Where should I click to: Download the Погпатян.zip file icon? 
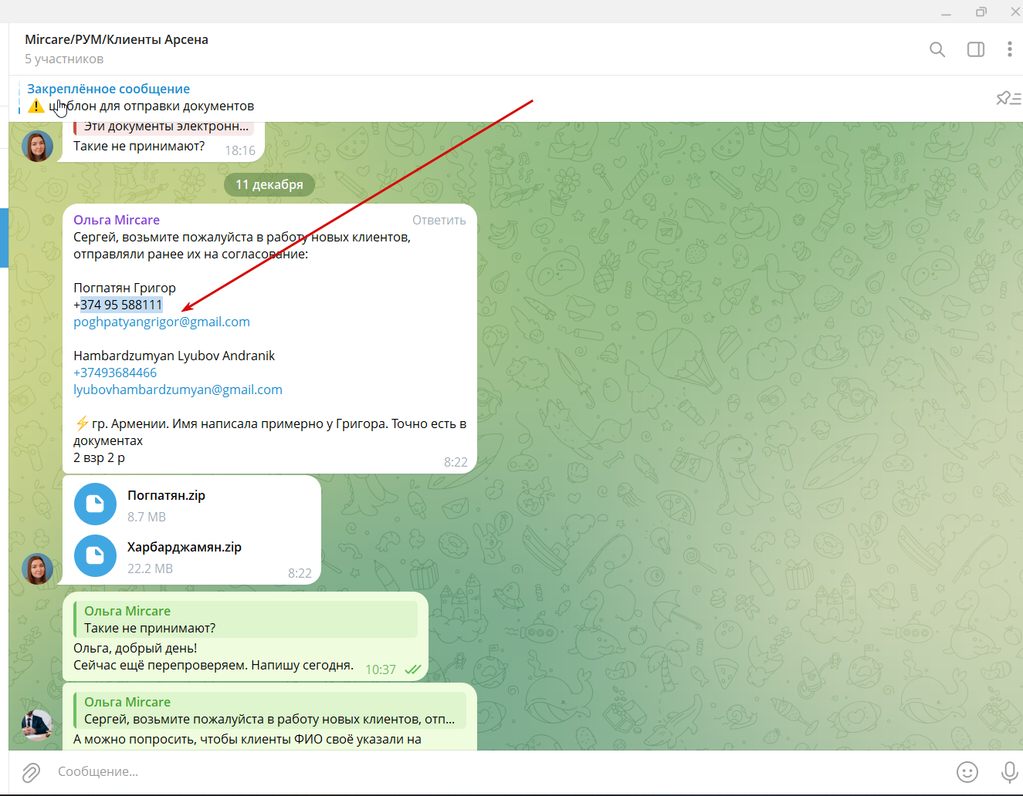click(x=95, y=504)
